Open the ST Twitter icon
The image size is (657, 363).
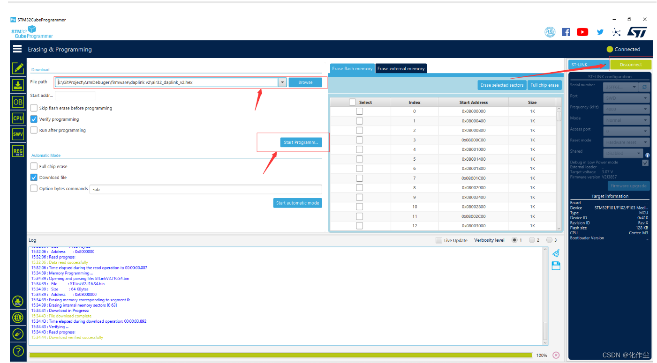pos(600,32)
